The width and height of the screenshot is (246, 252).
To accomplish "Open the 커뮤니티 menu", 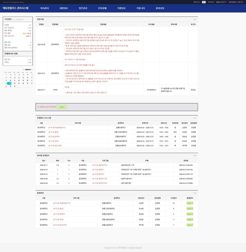I will pyautogui.click(x=141, y=8).
